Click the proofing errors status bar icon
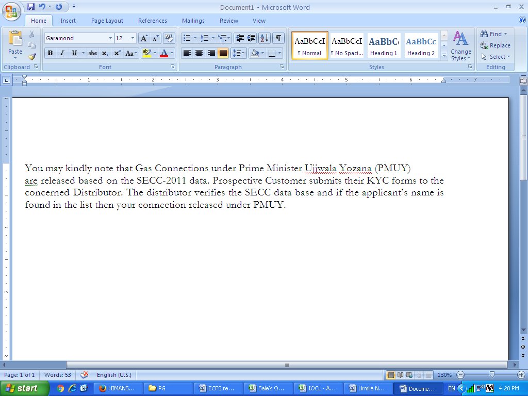Viewport: 528px width, 396px height. pos(84,375)
